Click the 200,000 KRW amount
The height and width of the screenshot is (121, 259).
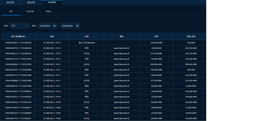156,65
